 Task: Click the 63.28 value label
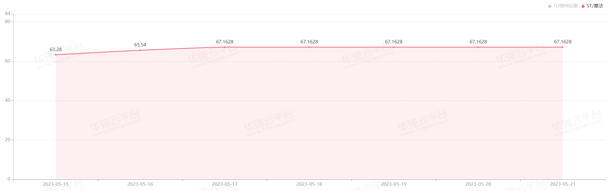coord(56,50)
